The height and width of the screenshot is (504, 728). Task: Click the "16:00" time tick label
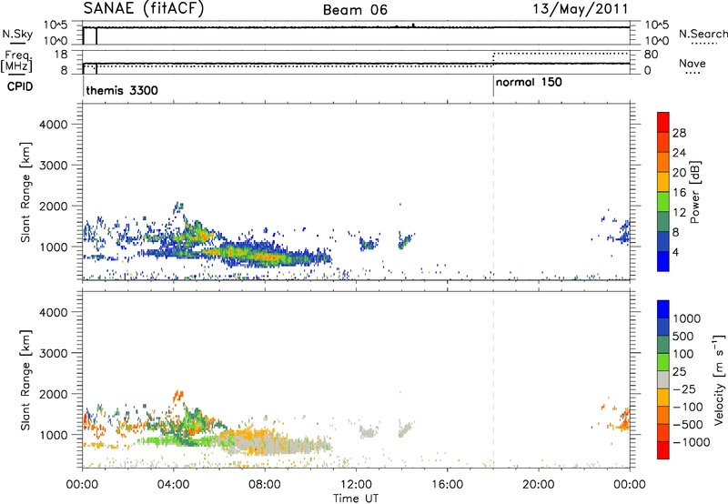point(447,485)
